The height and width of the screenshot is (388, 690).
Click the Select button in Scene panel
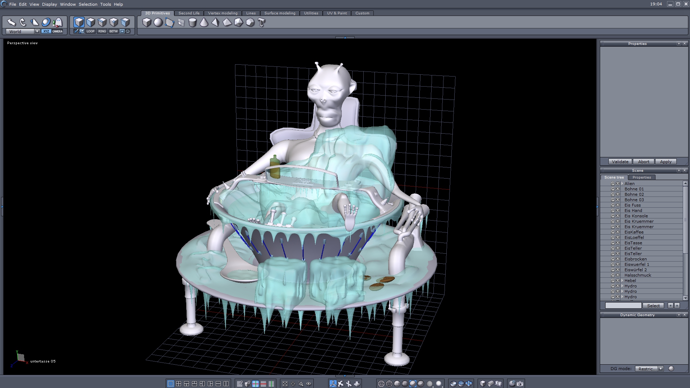pos(653,306)
